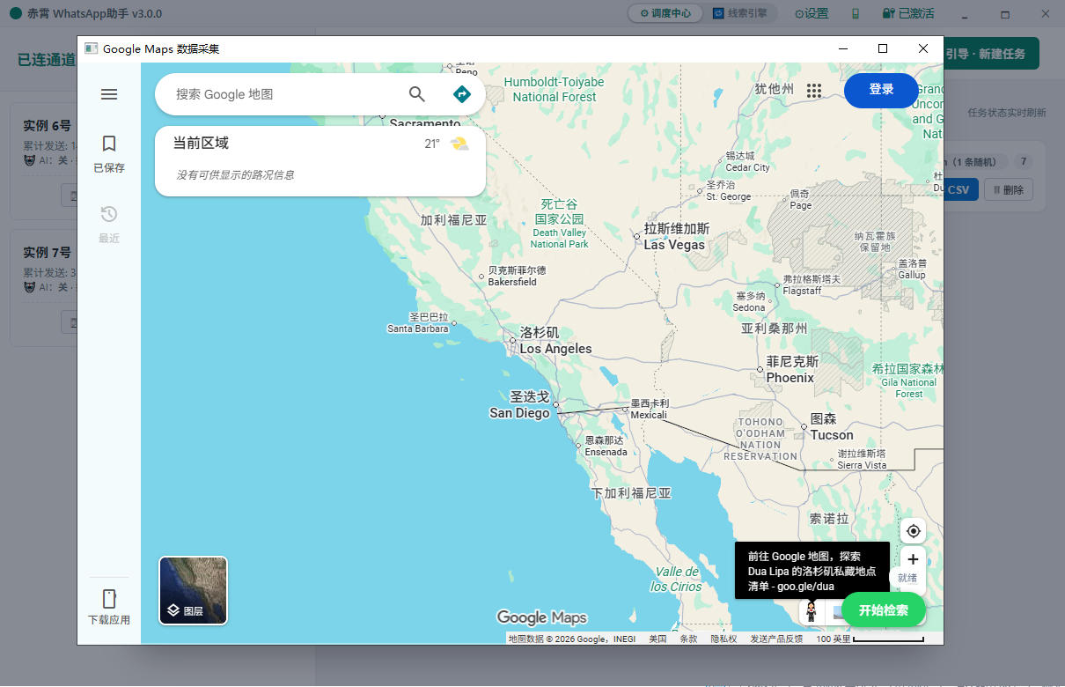Click the CSV export button
Screen dimensions: 1065x687
coord(960,189)
